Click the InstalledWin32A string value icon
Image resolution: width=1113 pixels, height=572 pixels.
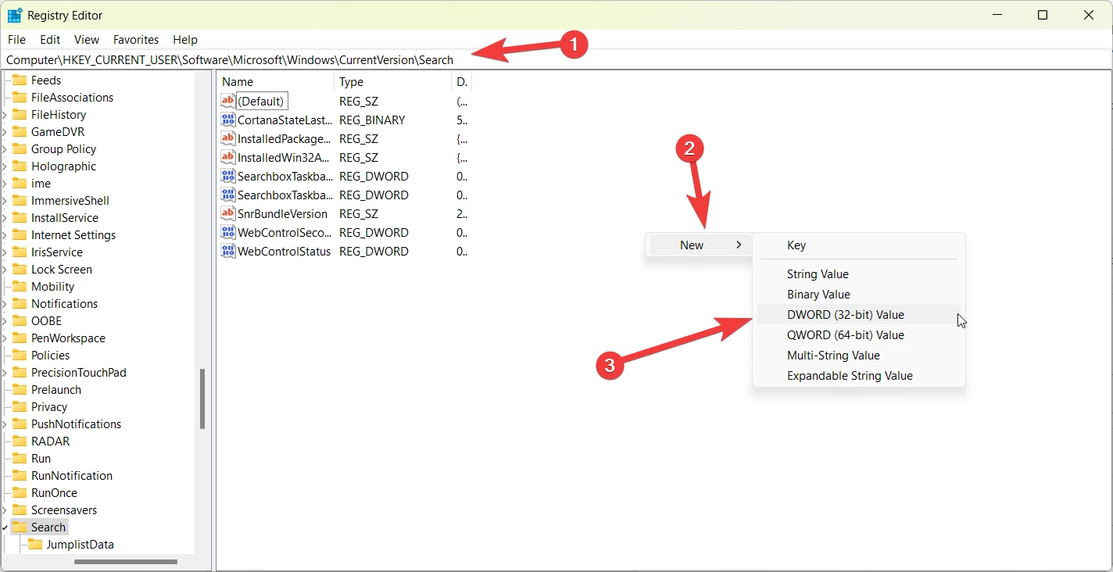(x=227, y=157)
